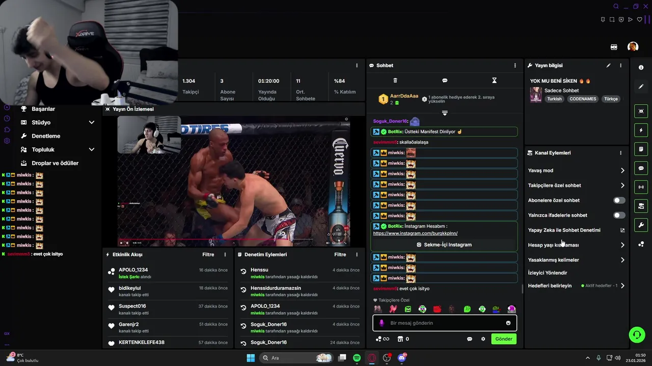
Task: Open Yapay Zeka ile Sohbet Denetimi link
Action: [564, 230]
